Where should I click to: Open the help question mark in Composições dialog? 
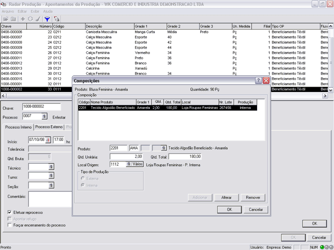tap(258, 81)
